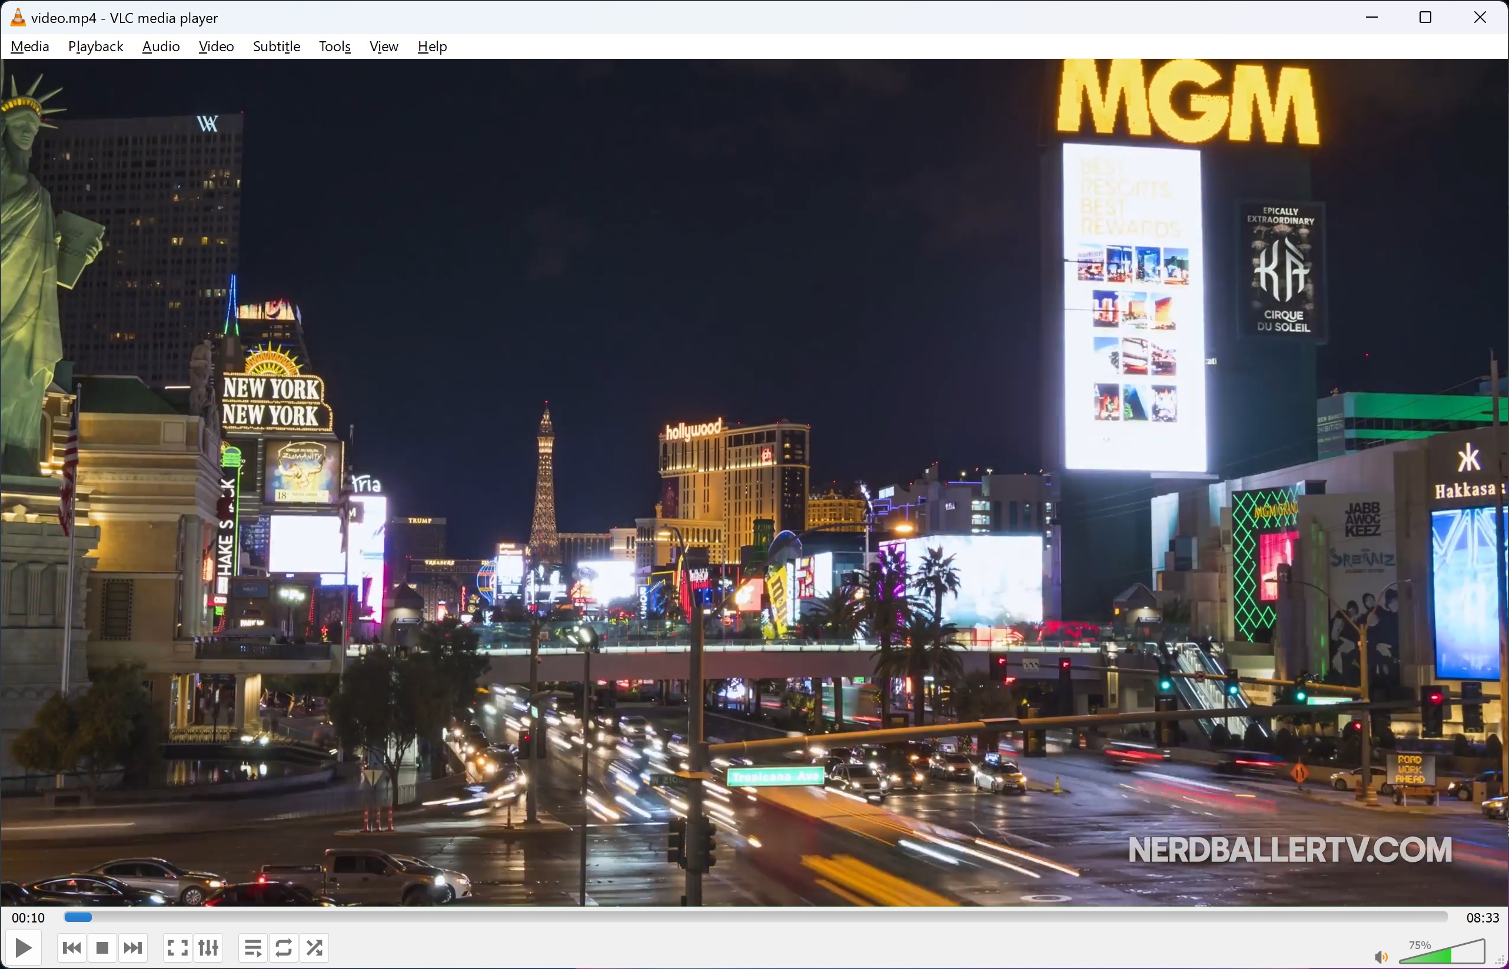The height and width of the screenshot is (969, 1509).
Task: Click total duration 08:33 label
Action: click(x=1482, y=918)
